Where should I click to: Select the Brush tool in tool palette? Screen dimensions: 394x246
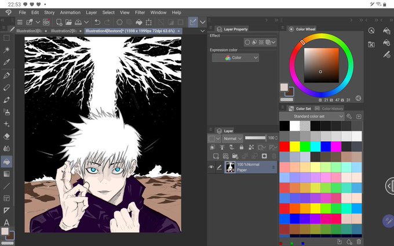pos(6,100)
